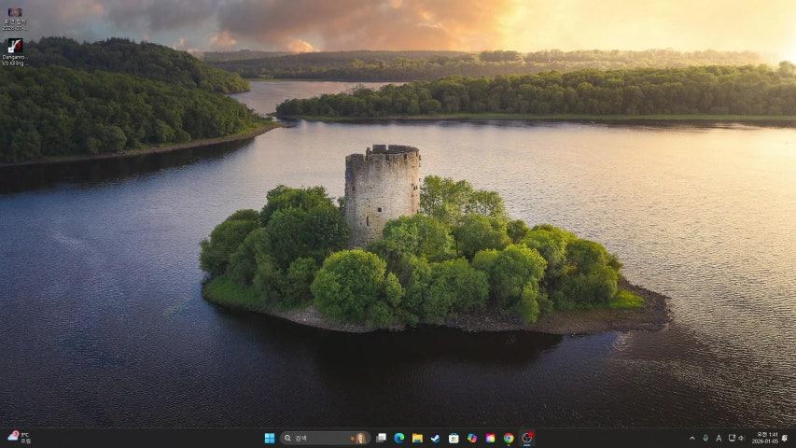Toggle the IME input mode 'A' indicator
The height and width of the screenshot is (448, 796).
[x=719, y=438]
